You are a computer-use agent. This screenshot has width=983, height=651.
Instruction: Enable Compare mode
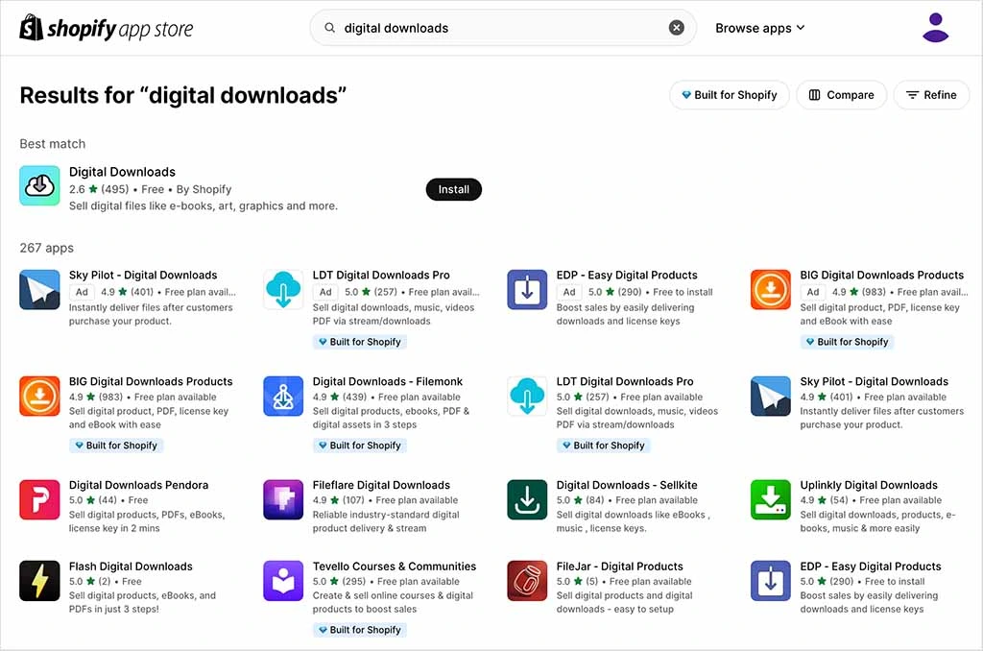tap(841, 95)
